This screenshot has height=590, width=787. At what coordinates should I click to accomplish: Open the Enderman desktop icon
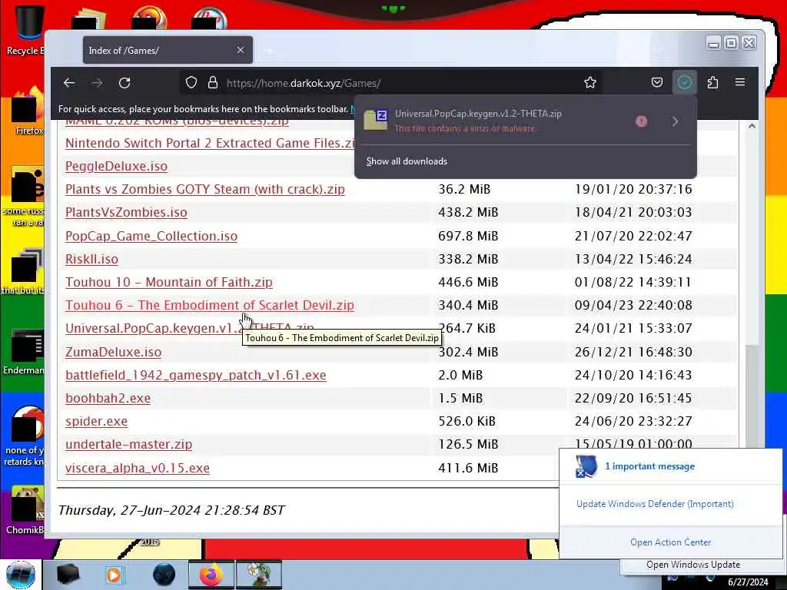point(24,351)
